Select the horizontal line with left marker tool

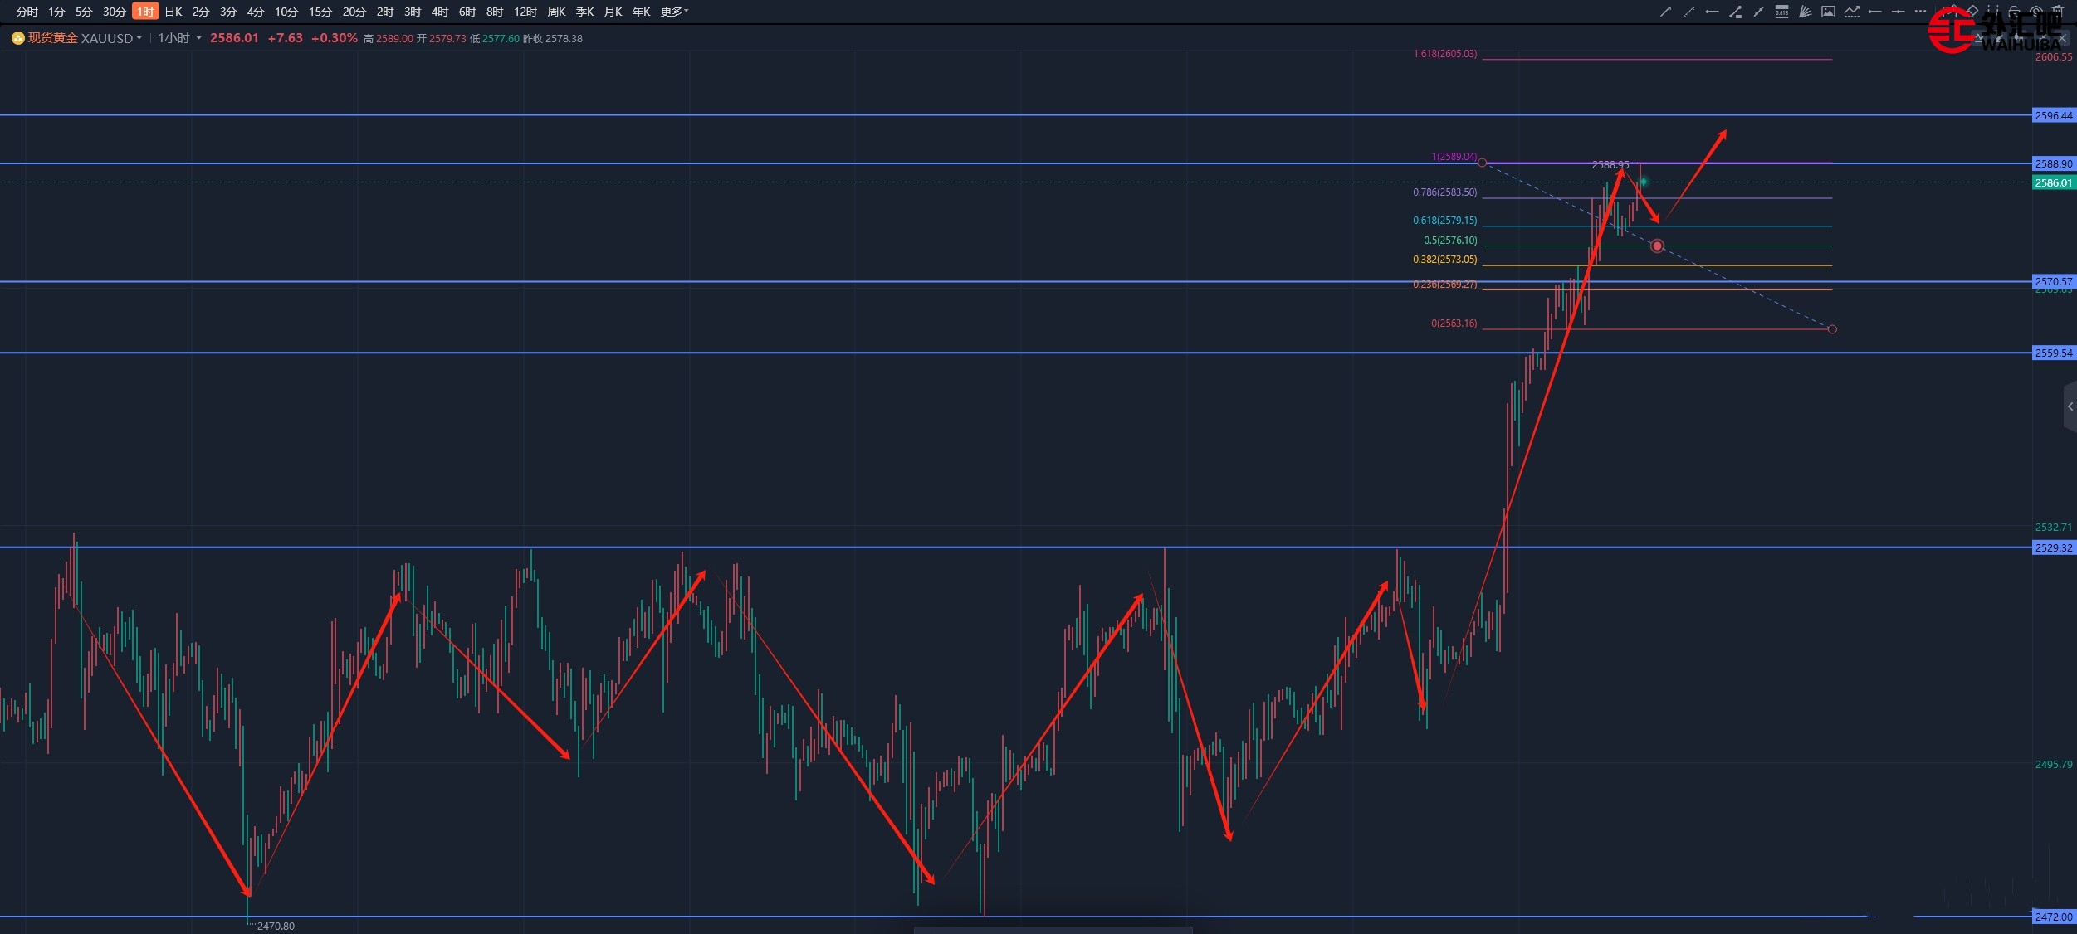coord(1874,12)
